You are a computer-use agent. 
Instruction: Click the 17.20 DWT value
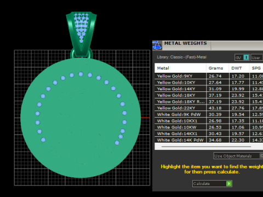click(238, 76)
